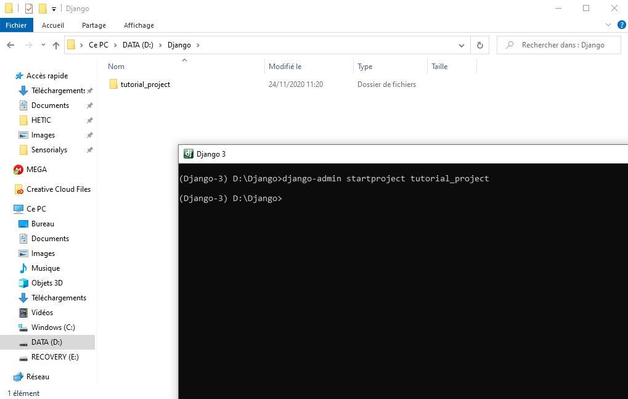Image resolution: width=628 pixels, height=399 pixels.
Task: Open pinned Documents under Accès rapide
Action: (x=50, y=105)
